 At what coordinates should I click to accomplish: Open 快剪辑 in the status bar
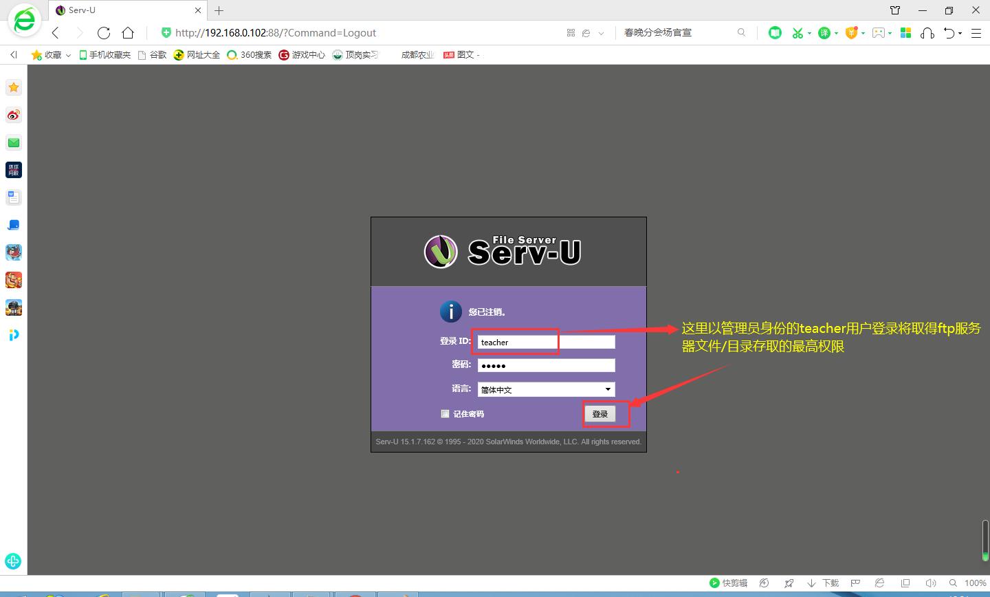(729, 583)
